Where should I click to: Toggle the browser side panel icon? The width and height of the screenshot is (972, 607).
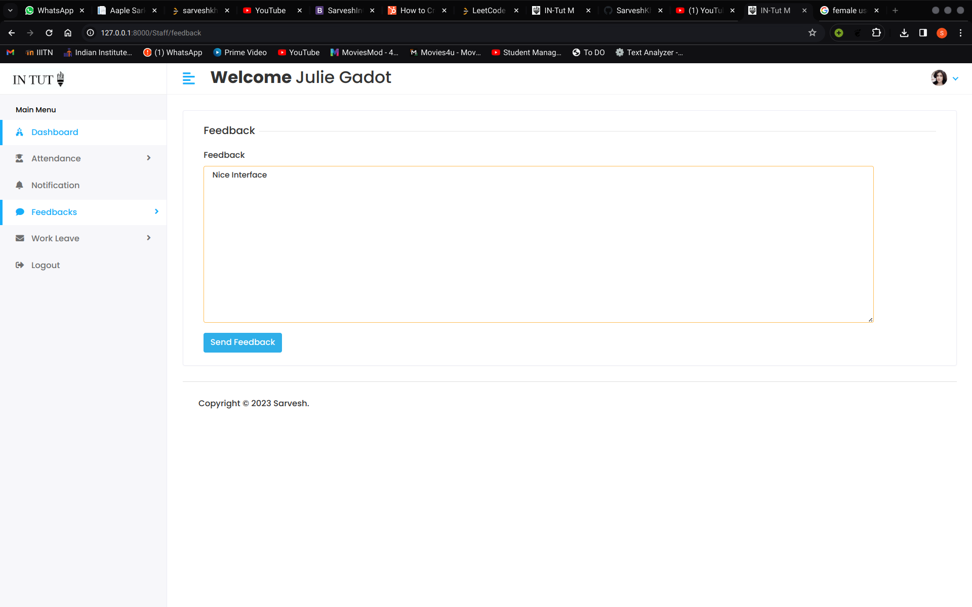(x=923, y=33)
